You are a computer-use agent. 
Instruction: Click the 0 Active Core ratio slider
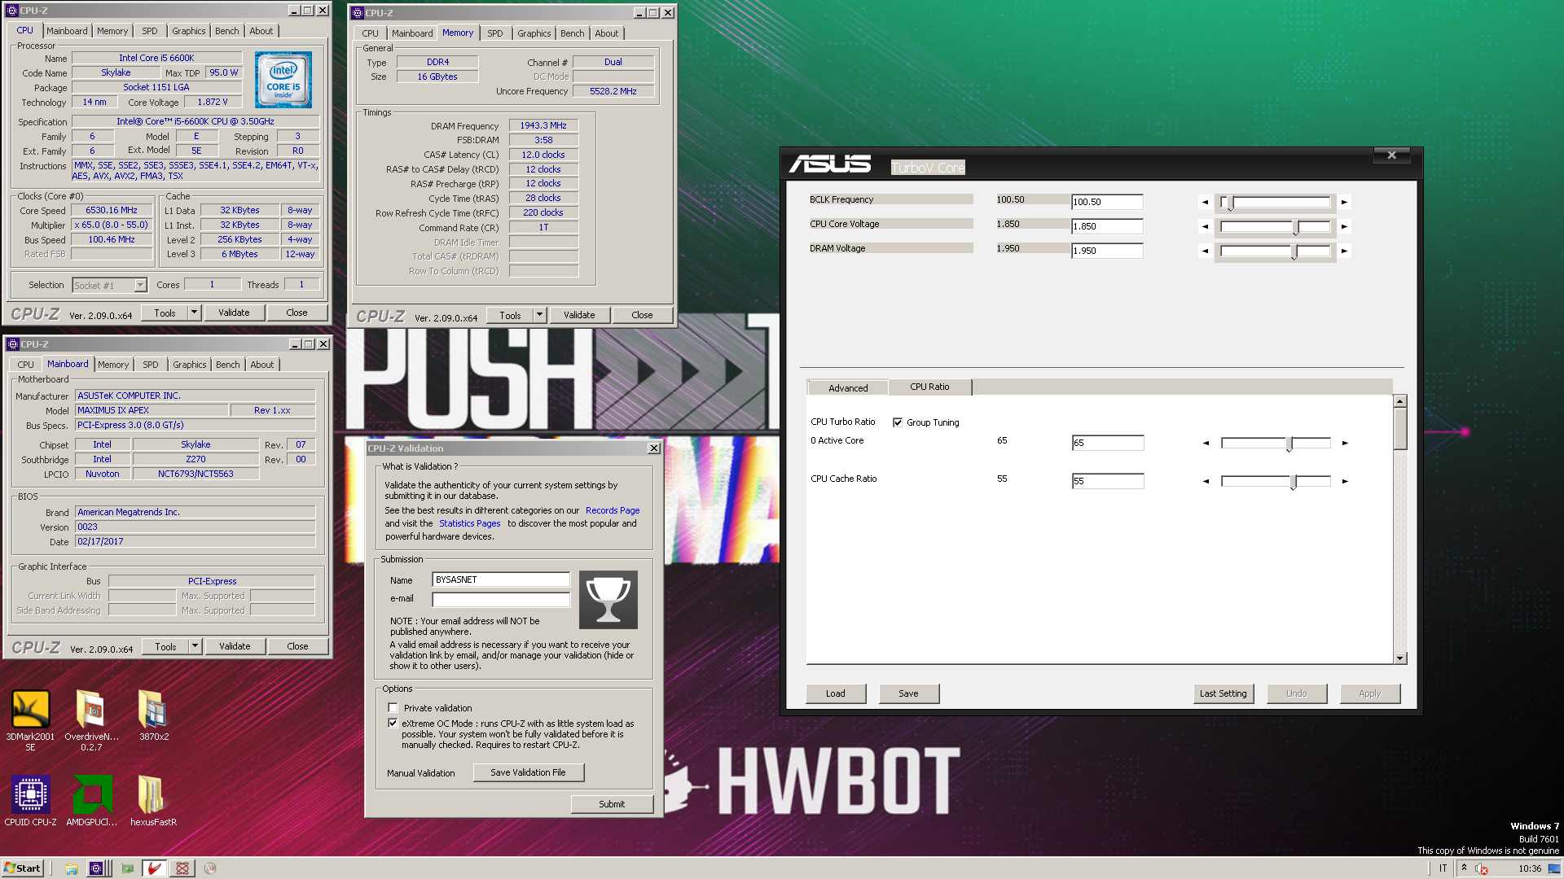(1276, 444)
